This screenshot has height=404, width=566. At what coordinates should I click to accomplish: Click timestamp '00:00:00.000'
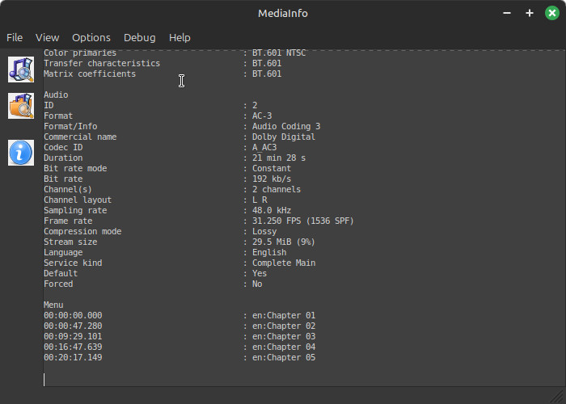73,315
